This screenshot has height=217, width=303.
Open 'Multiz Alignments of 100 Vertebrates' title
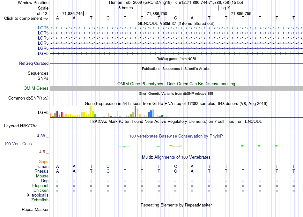176,157
